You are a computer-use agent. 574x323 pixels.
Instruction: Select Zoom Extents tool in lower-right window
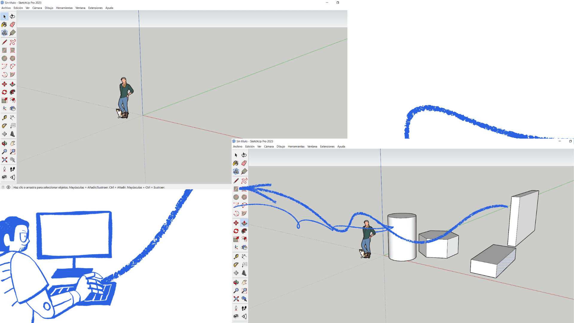pyautogui.click(x=236, y=299)
